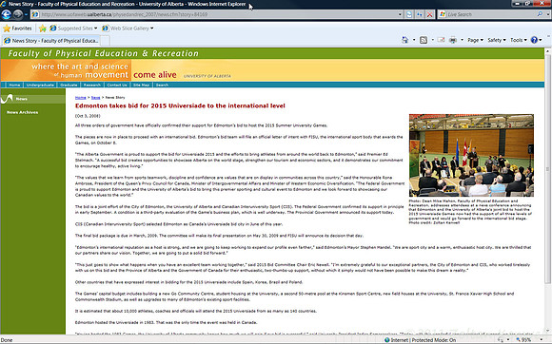
Task: Click the Compatibility View icon in address bar
Action: point(409,14)
